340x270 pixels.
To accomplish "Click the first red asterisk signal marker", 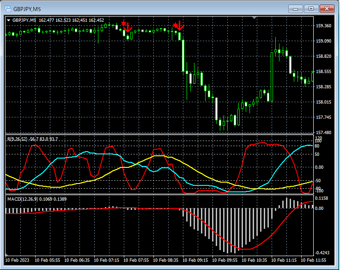I will click(123, 24).
